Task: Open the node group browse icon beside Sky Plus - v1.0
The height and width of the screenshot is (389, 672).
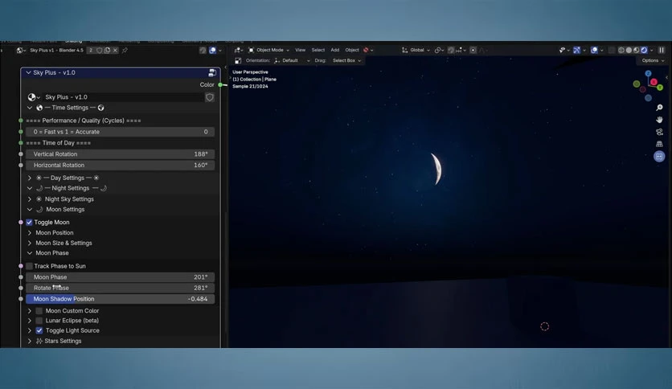Action: click(34, 97)
